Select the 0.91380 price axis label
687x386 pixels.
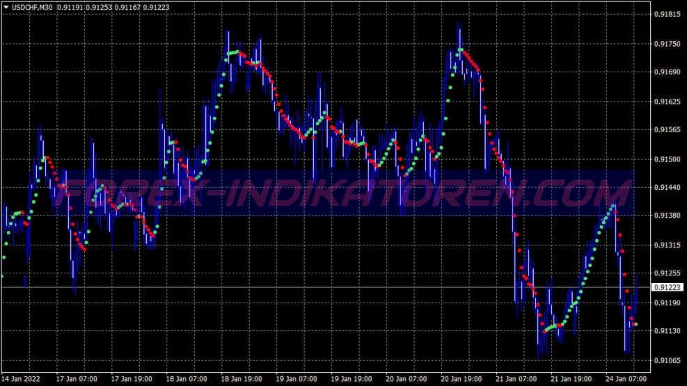[x=668, y=216]
